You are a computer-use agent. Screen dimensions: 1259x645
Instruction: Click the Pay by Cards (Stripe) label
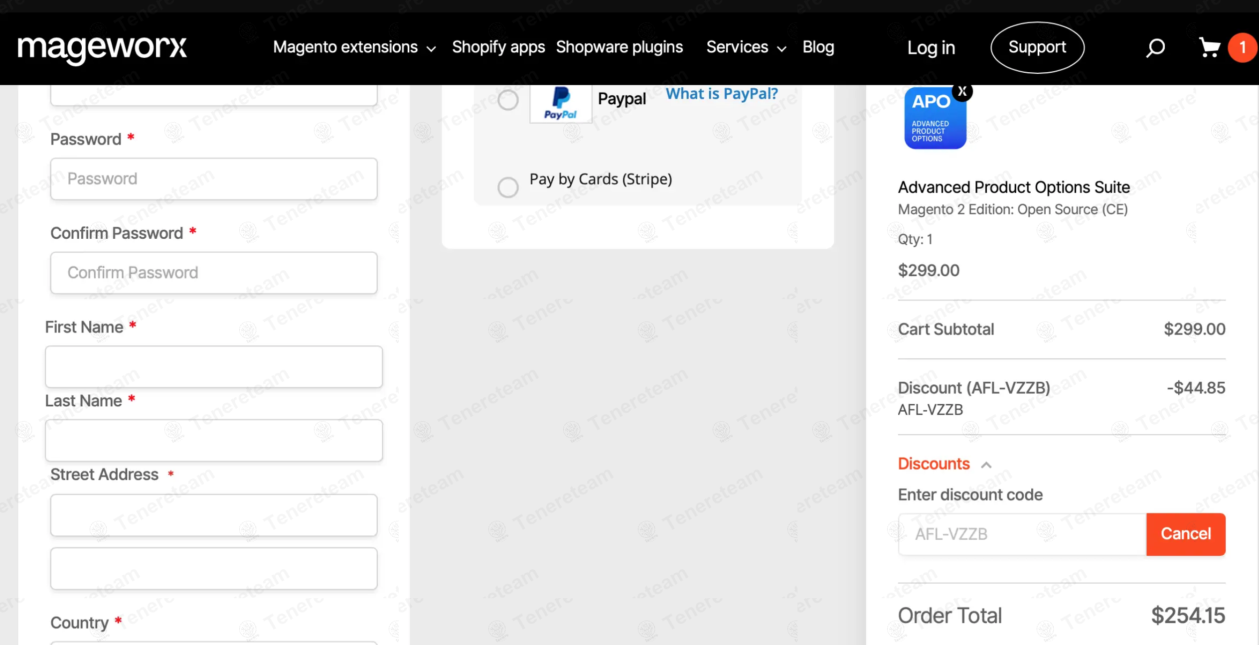[601, 179]
